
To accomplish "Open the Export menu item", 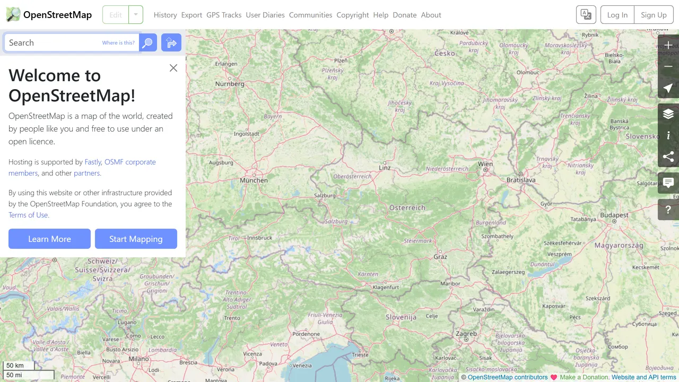I will [x=191, y=15].
